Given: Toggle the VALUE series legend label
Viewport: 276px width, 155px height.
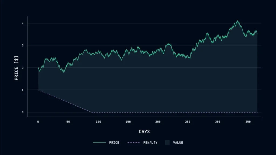Looking at the screenshot, I should point(178,142).
